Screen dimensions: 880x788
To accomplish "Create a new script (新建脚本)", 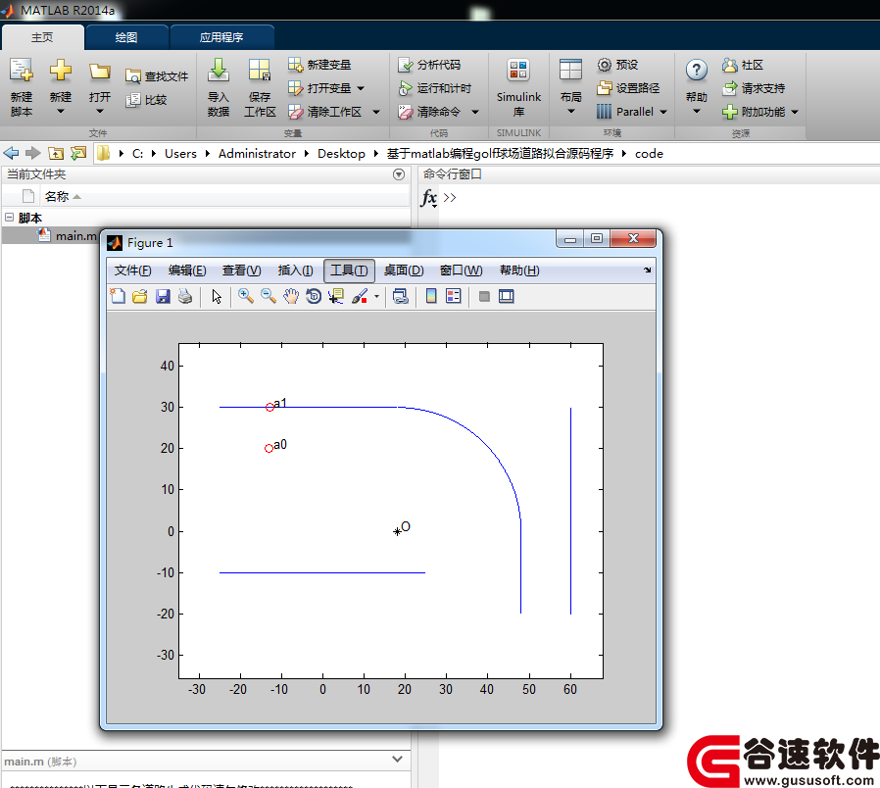I will [22, 87].
